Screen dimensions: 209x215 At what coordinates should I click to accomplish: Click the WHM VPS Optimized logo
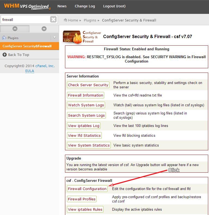27,7
